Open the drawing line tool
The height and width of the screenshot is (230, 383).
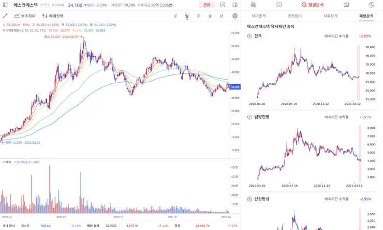5,16
